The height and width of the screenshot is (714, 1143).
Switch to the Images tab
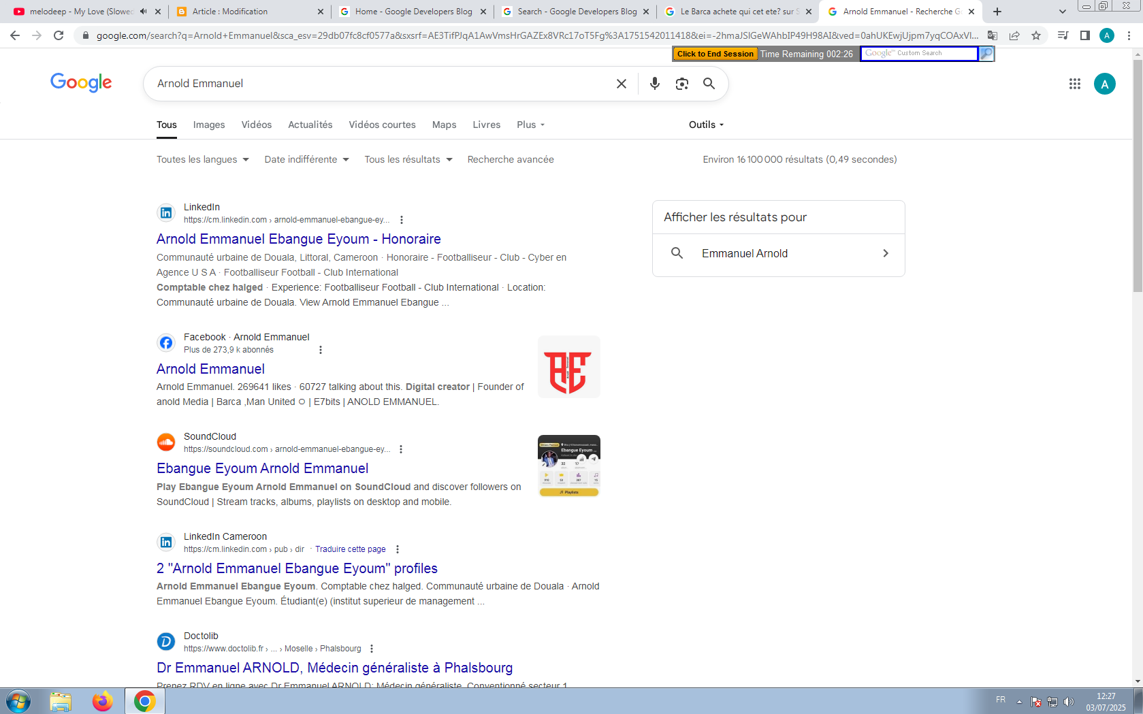click(x=209, y=125)
